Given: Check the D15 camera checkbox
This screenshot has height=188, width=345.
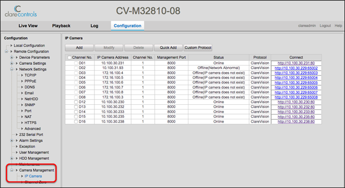Looking at the screenshot, I should tap(76, 117).
